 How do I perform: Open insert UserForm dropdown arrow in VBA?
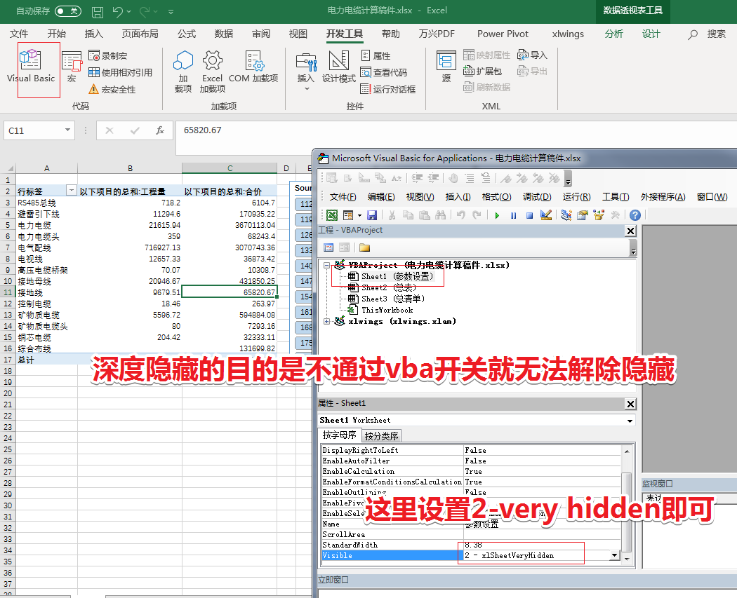pos(359,215)
